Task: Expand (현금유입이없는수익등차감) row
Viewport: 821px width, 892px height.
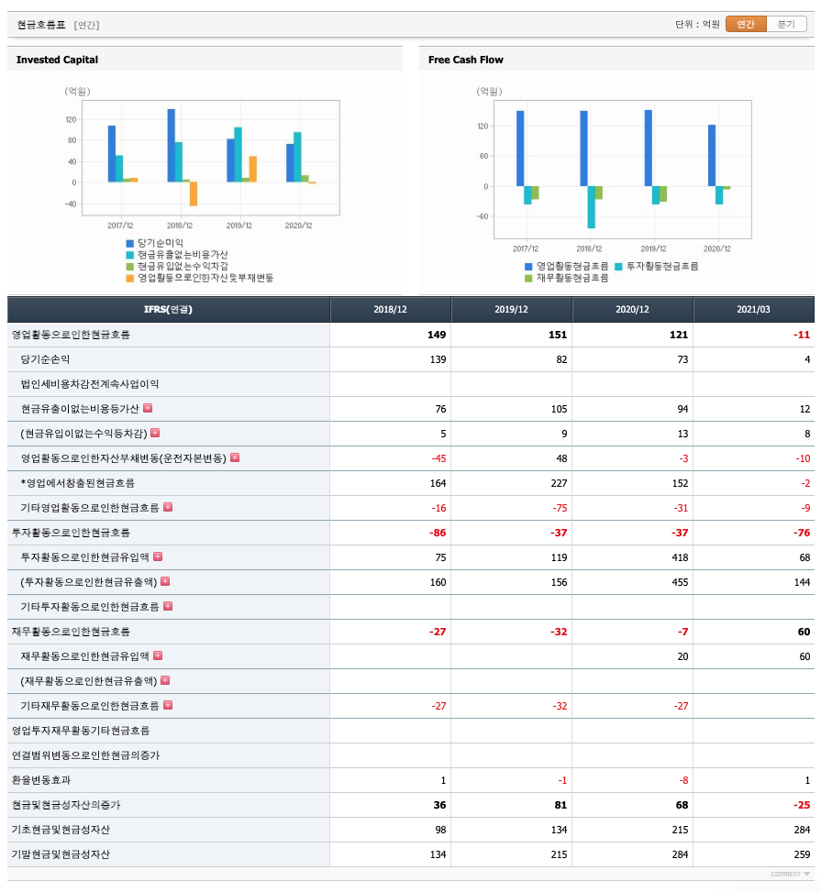Action: [x=155, y=433]
